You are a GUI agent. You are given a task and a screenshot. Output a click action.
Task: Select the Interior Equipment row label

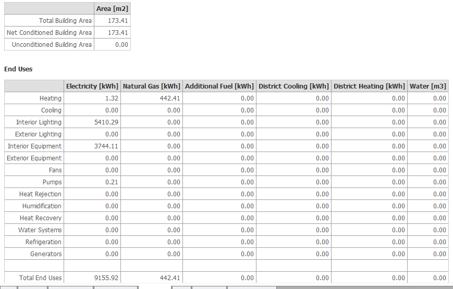click(x=35, y=146)
